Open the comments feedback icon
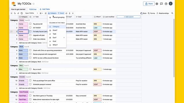Viewport: 184px width, 103px height. pos(162,4)
